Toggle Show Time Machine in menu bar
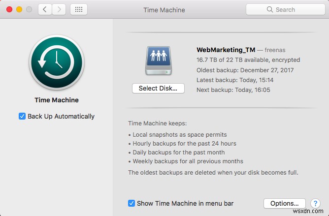 132,203
